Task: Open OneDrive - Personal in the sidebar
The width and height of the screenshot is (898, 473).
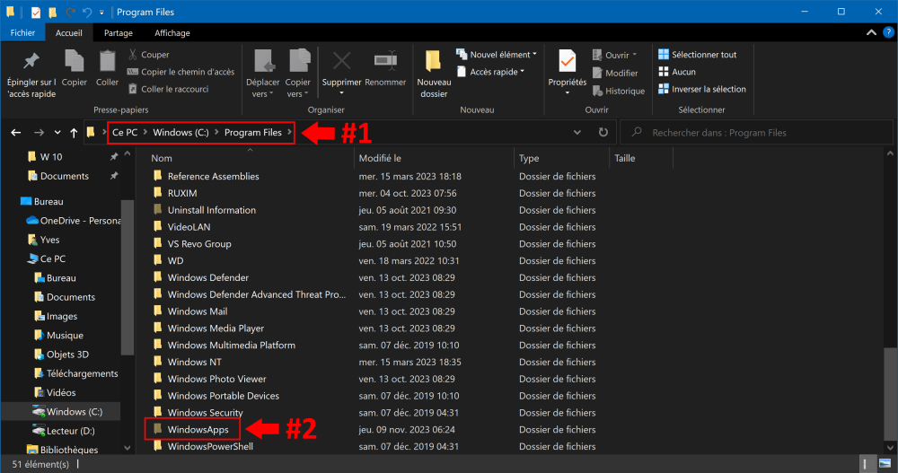Action: pos(73,221)
